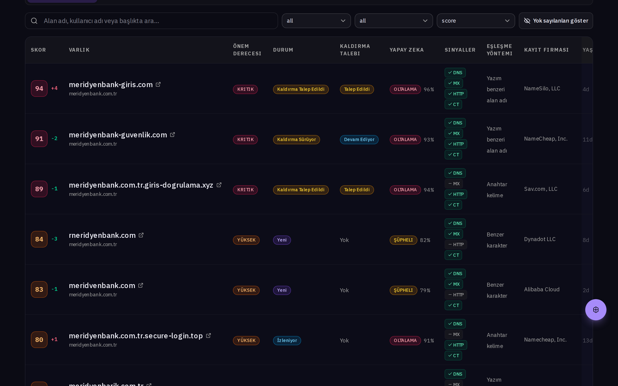Open the first 'all' filter dropdown
Screen dimensions: 618x386
coord(316,21)
